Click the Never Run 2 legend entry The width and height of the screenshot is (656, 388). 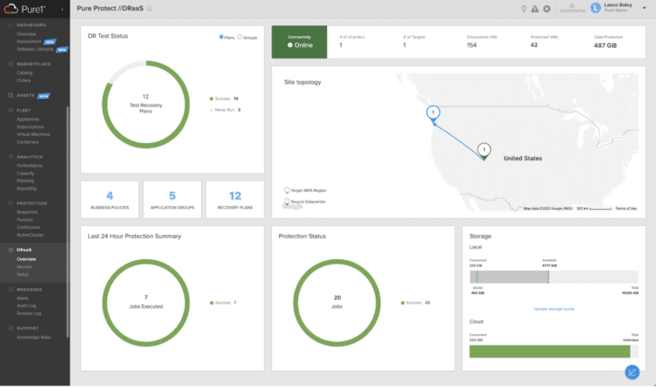click(225, 110)
